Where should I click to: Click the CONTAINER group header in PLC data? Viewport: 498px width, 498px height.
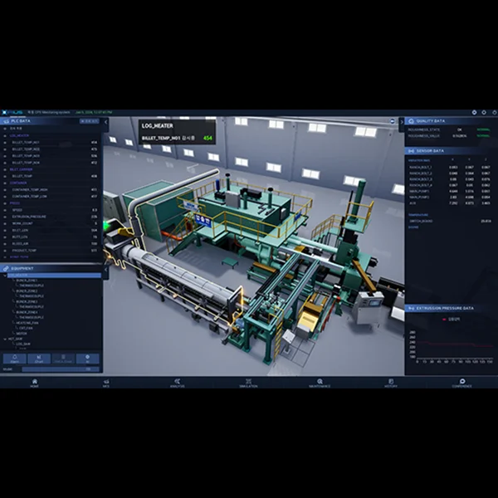(x=18, y=183)
